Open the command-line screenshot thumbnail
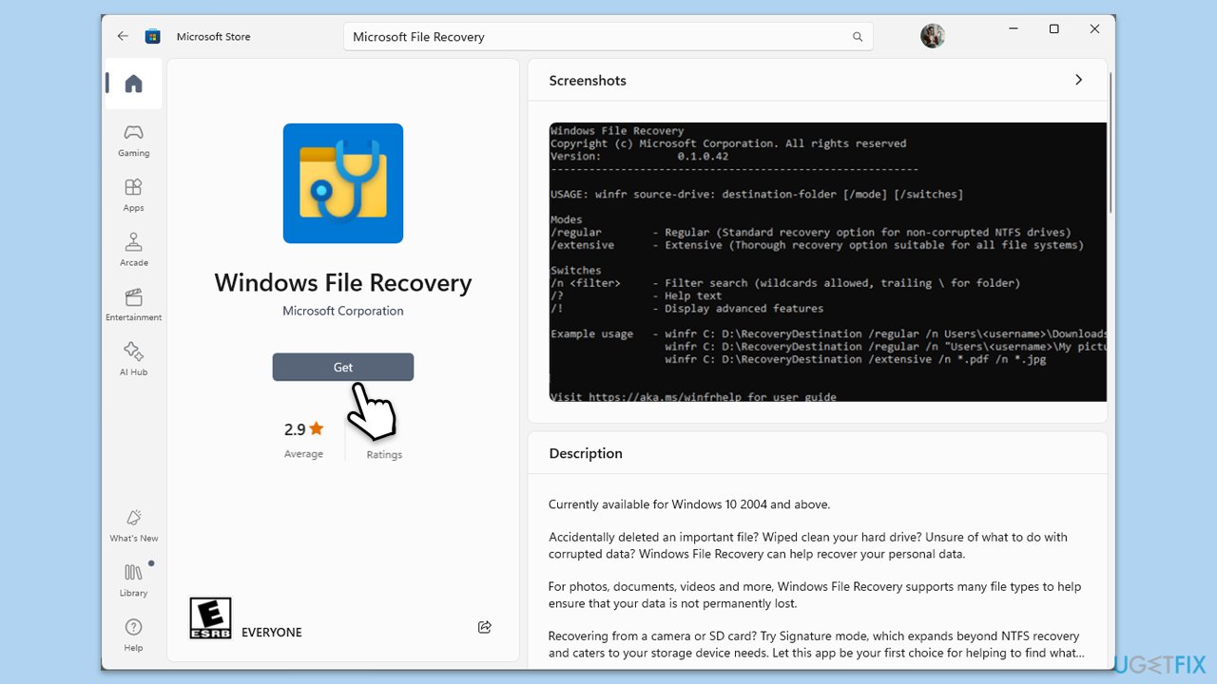The height and width of the screenshot is (684, 1217). (x=827, y=262)
